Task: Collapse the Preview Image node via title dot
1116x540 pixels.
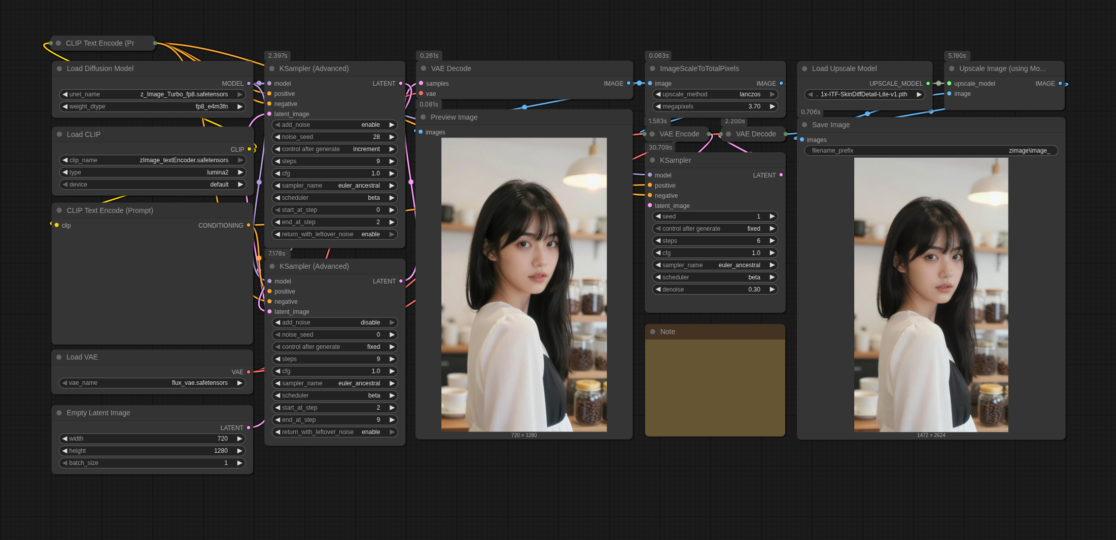Action: [423, 118]
